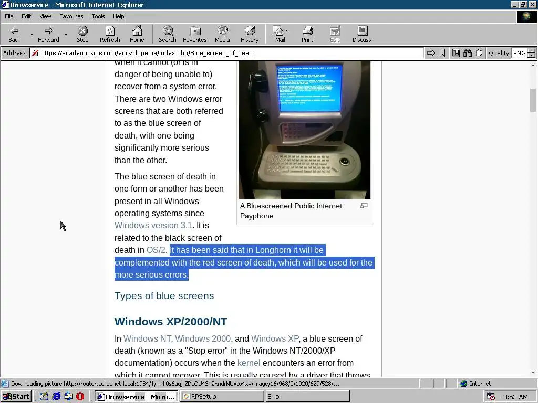This screenshot has width=538, height=403.
Task: Go back with the Back toolbar button
Action: (x=14, y=34)
